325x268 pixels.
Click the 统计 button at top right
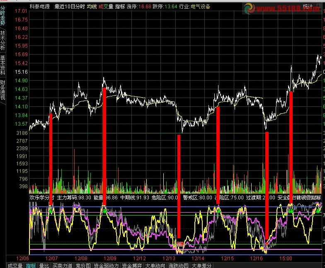[308, 7]
